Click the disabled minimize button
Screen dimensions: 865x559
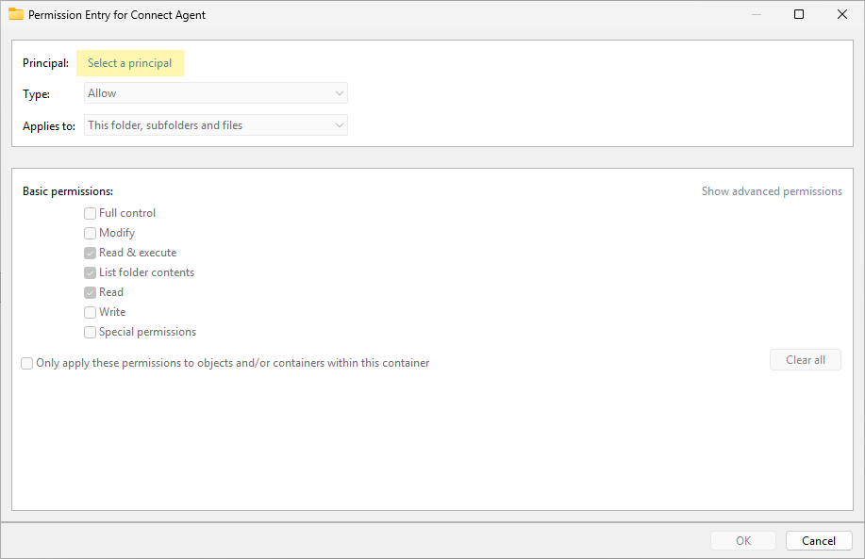[756, 14]
